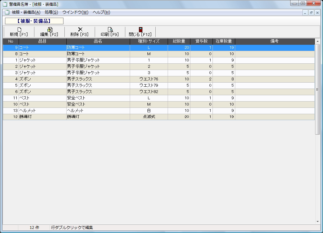Image resolution: width=323 pixels, height=233 pixels.
Task: Open the 処理(S) menu
Action: coord(51,12)
